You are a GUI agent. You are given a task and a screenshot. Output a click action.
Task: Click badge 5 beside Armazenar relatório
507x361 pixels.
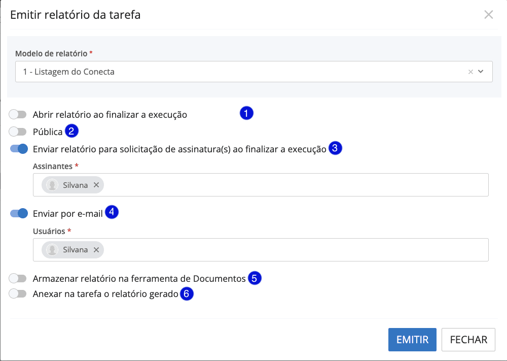(255, 278)
